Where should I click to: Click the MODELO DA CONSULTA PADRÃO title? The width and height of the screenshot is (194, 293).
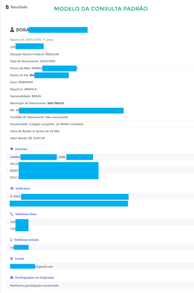pos(101,8)
